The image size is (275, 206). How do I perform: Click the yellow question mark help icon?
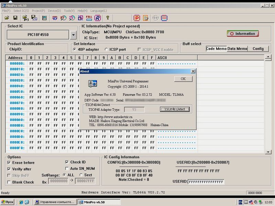(x=108, y=18)
